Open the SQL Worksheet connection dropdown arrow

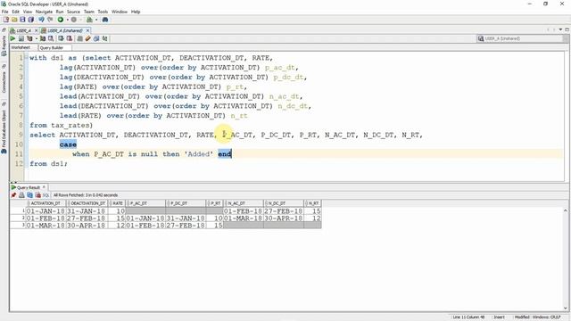point(96,20)
